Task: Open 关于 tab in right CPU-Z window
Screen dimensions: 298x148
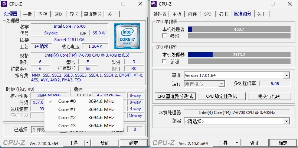Action: 261,14
